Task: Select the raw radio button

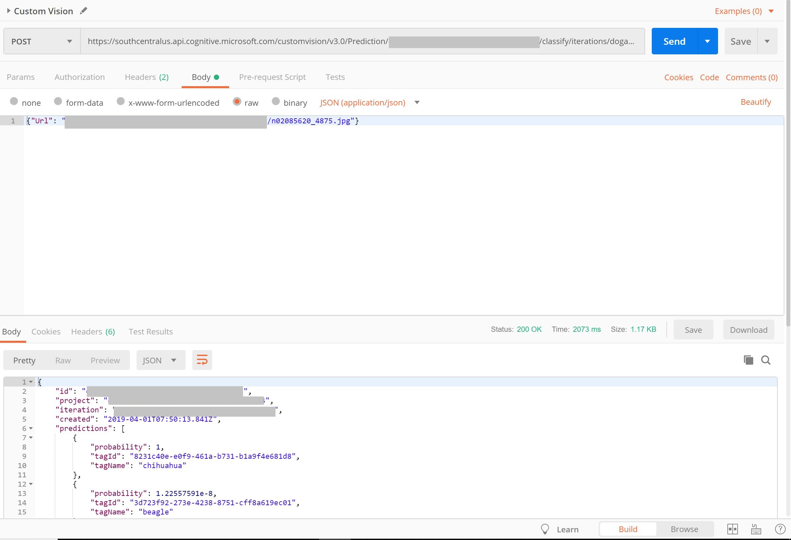Action: click(236, 101)
